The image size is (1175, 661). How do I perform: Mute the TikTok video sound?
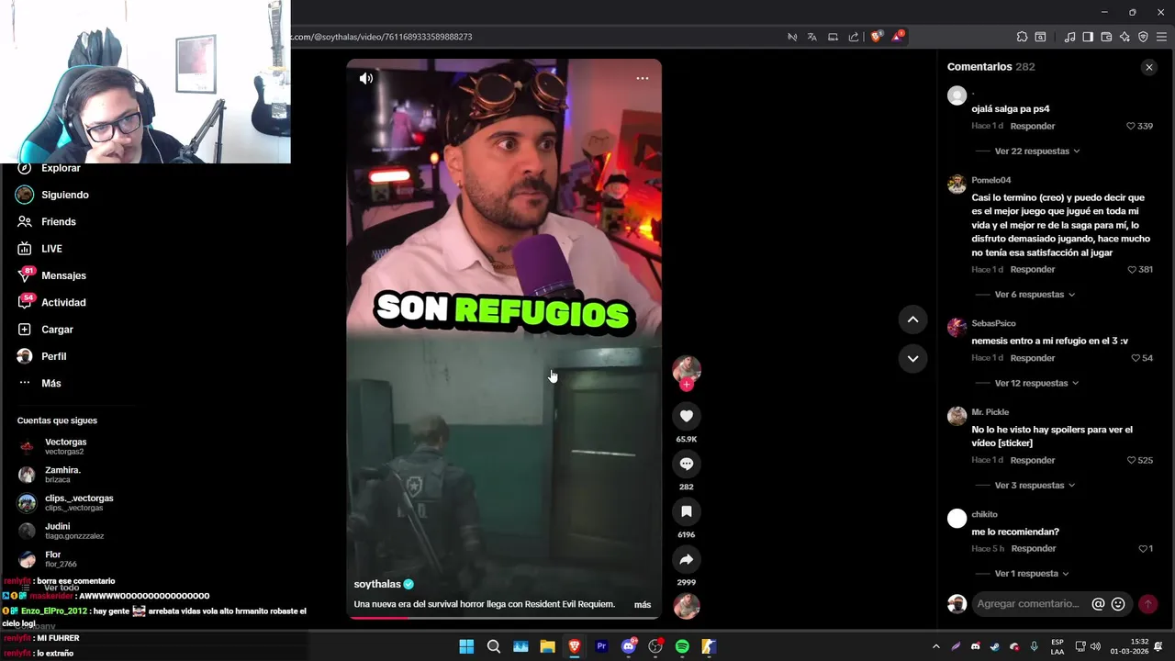(x=366, y=79)
